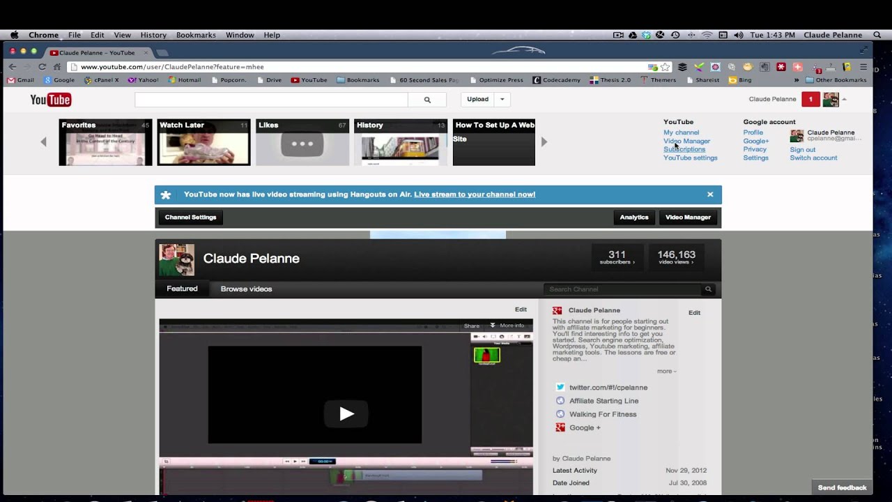Open Channel Settings

[190, 218]
